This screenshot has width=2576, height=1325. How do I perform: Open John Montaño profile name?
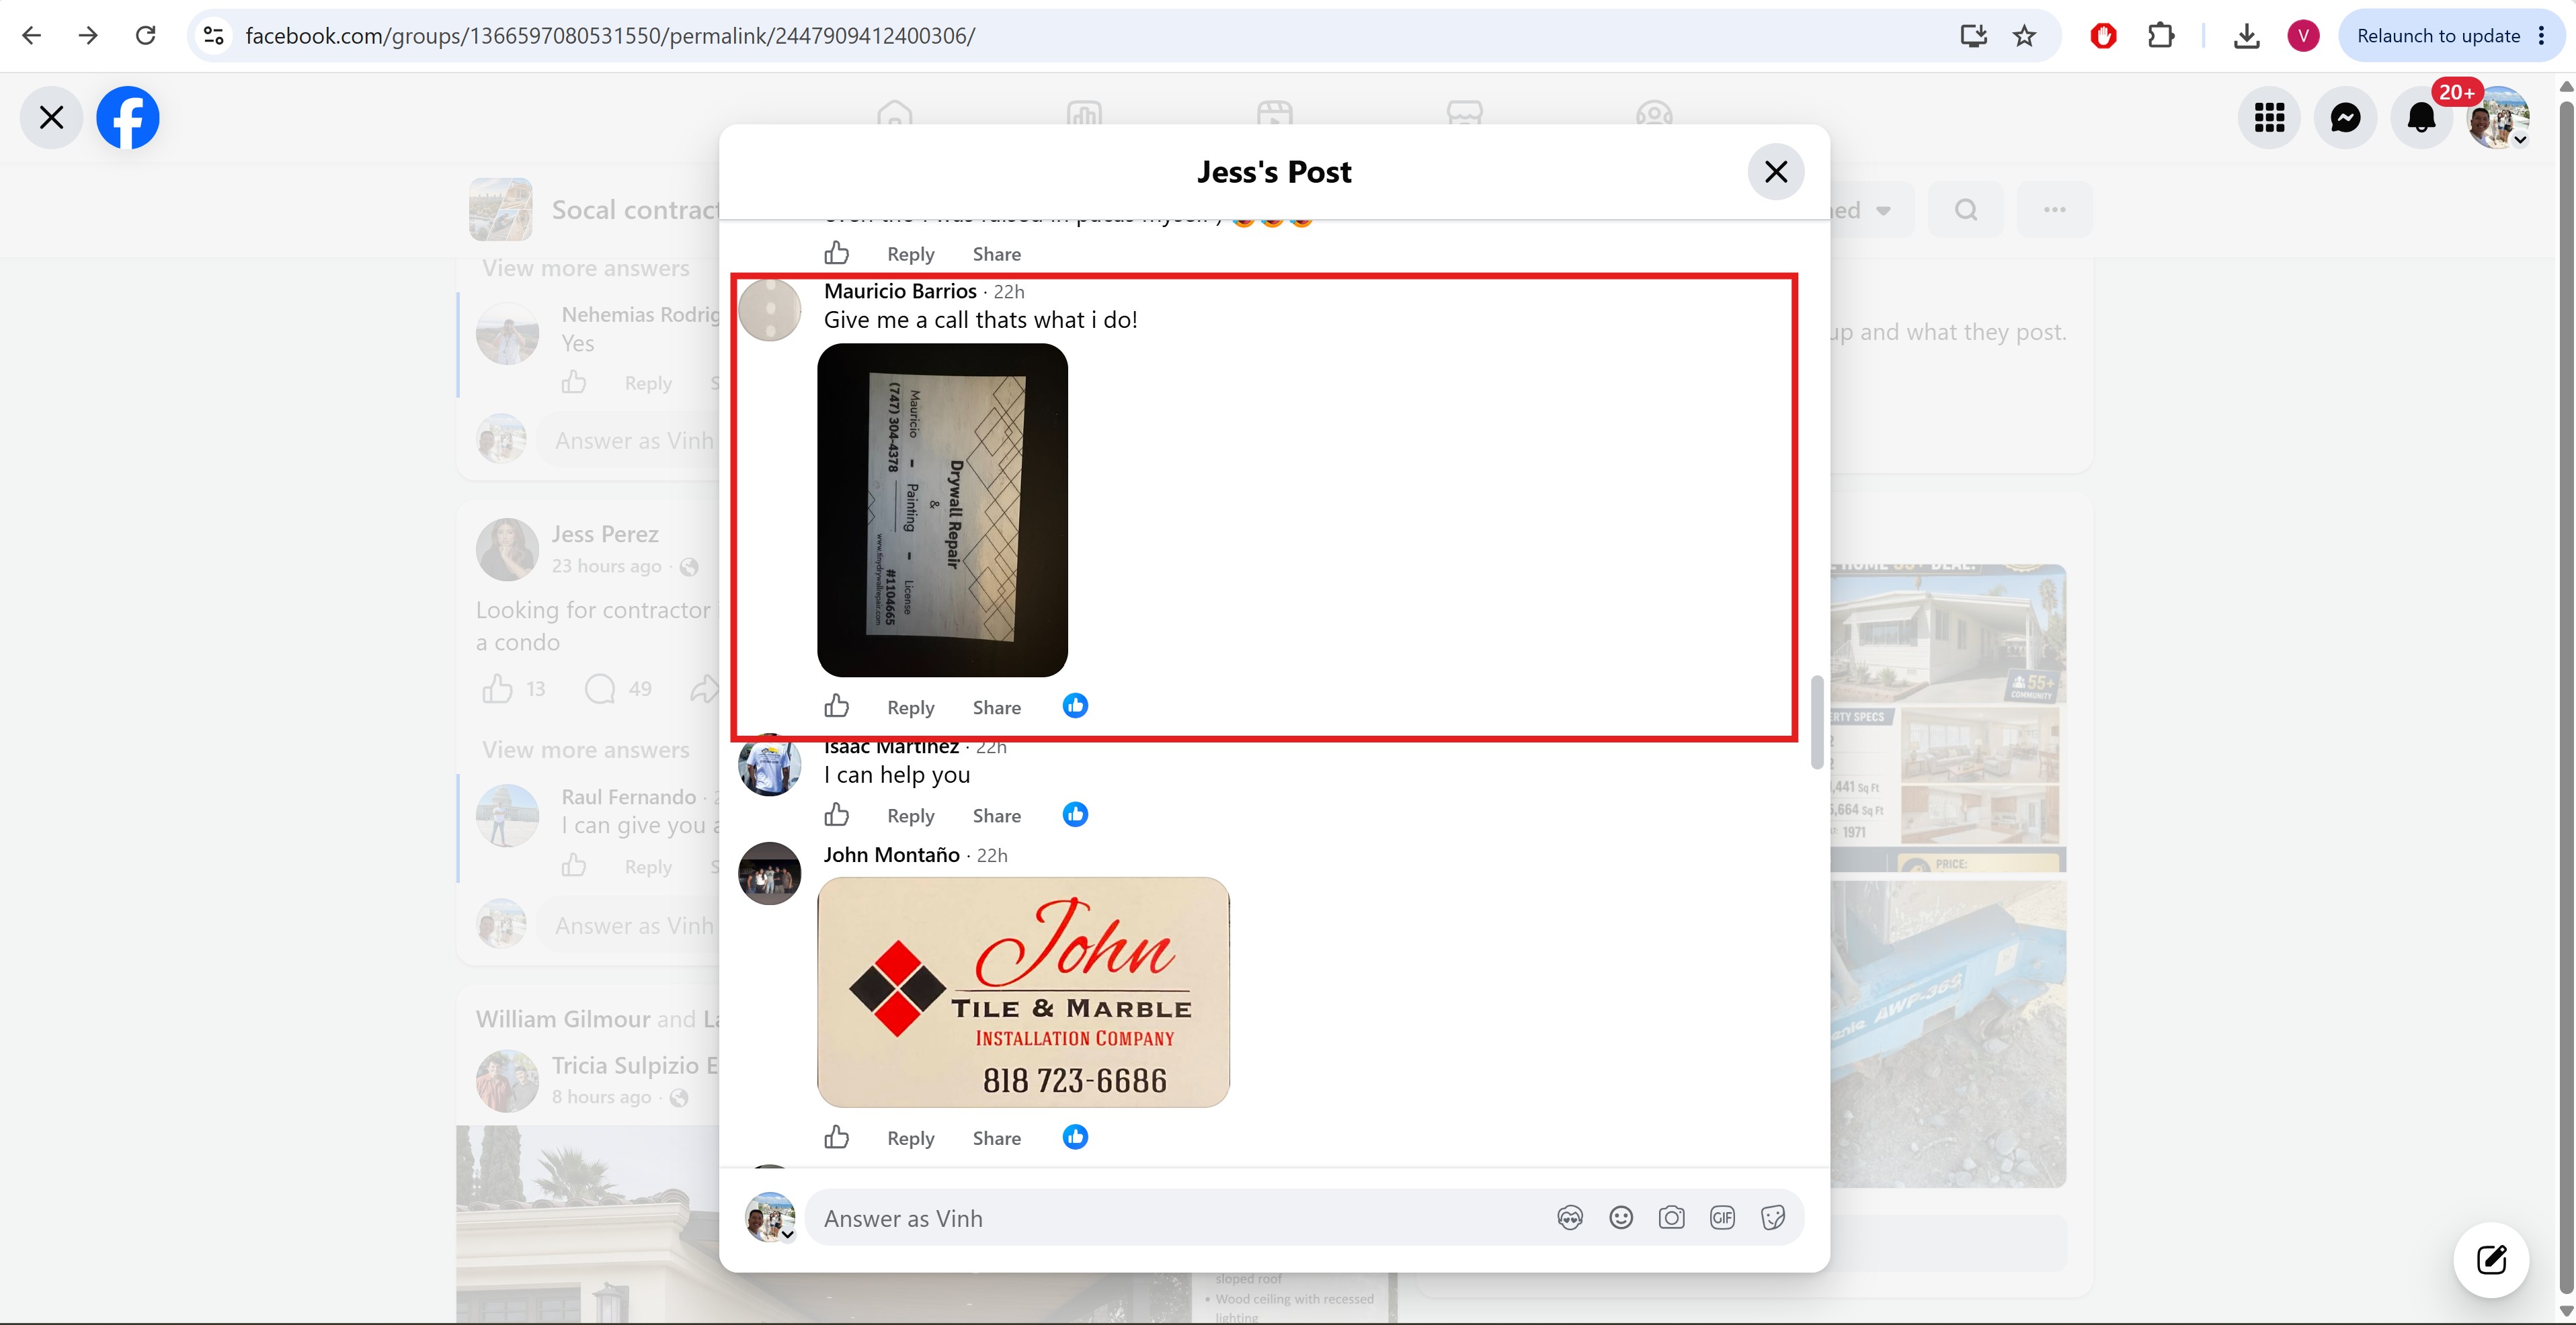891,855
